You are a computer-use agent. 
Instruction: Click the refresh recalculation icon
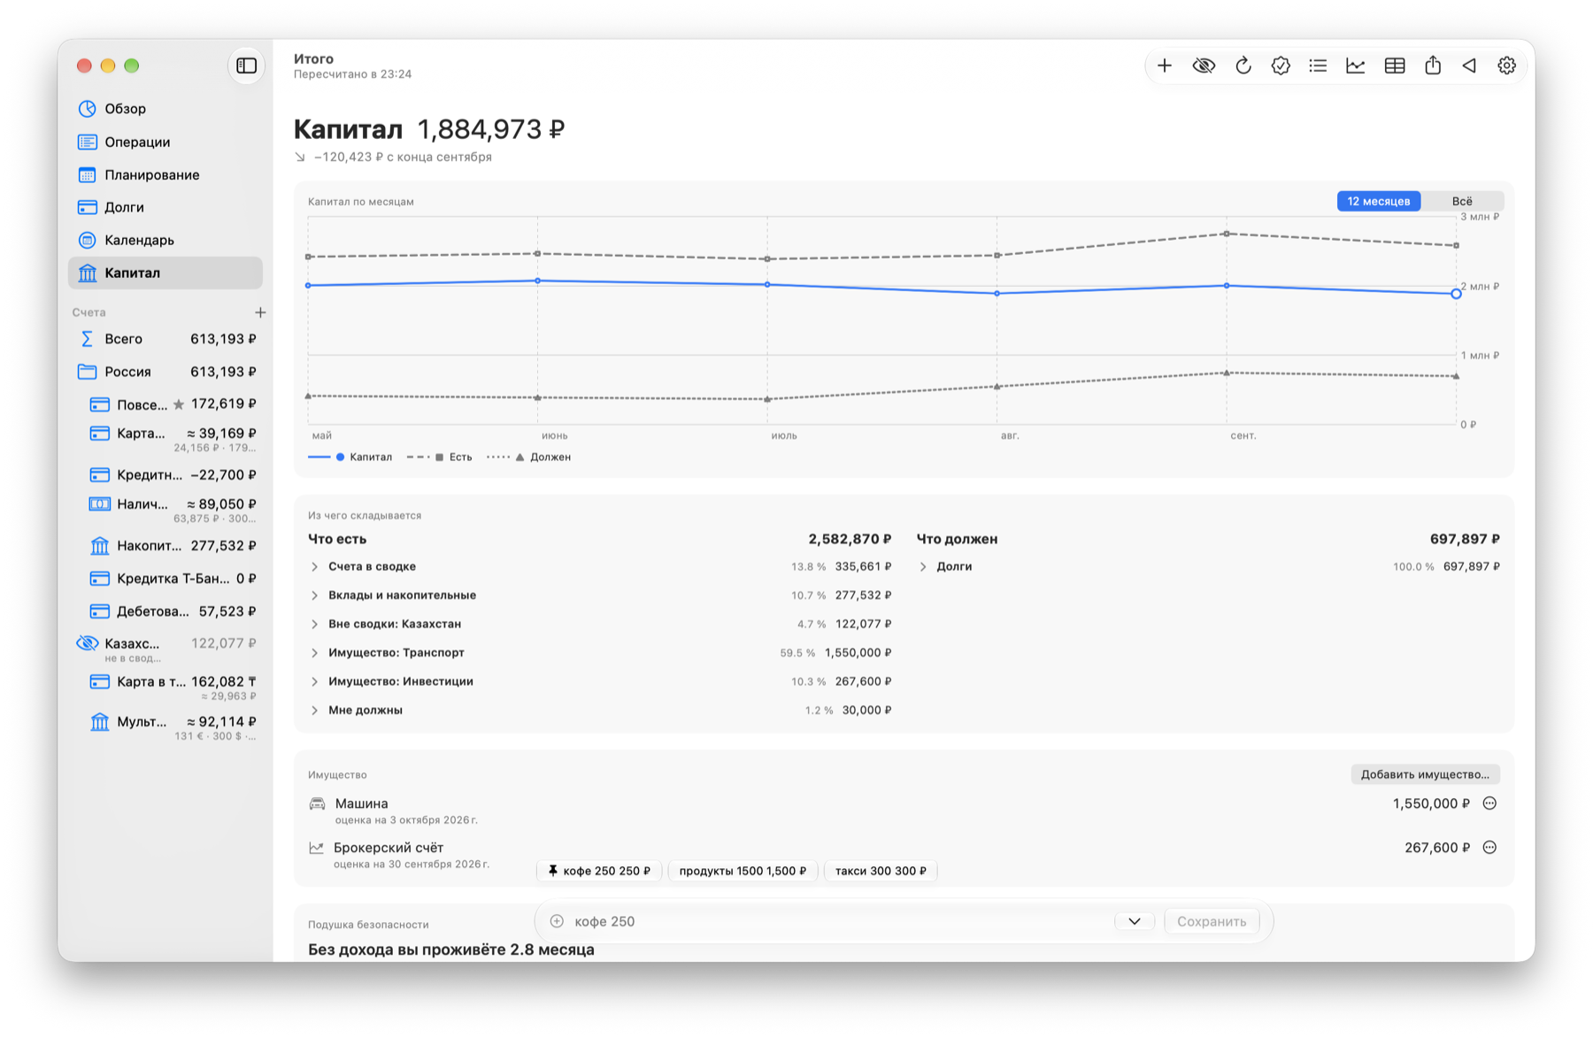click(x=1243, y=65)
